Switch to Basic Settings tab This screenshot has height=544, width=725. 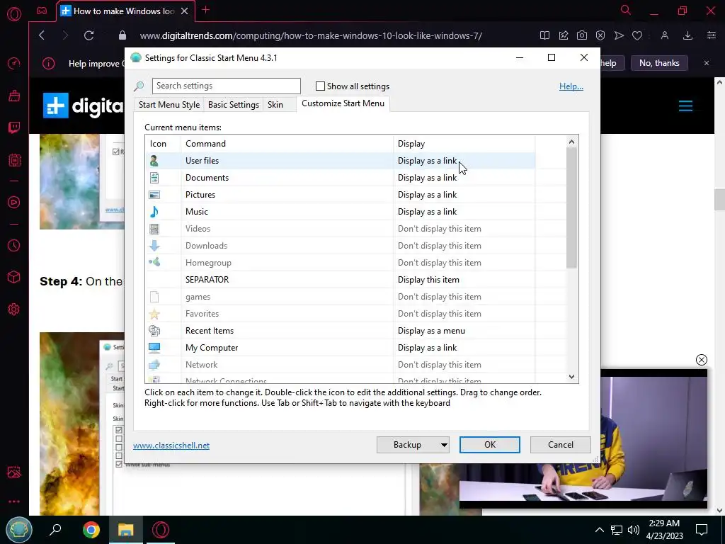(234, 105)
